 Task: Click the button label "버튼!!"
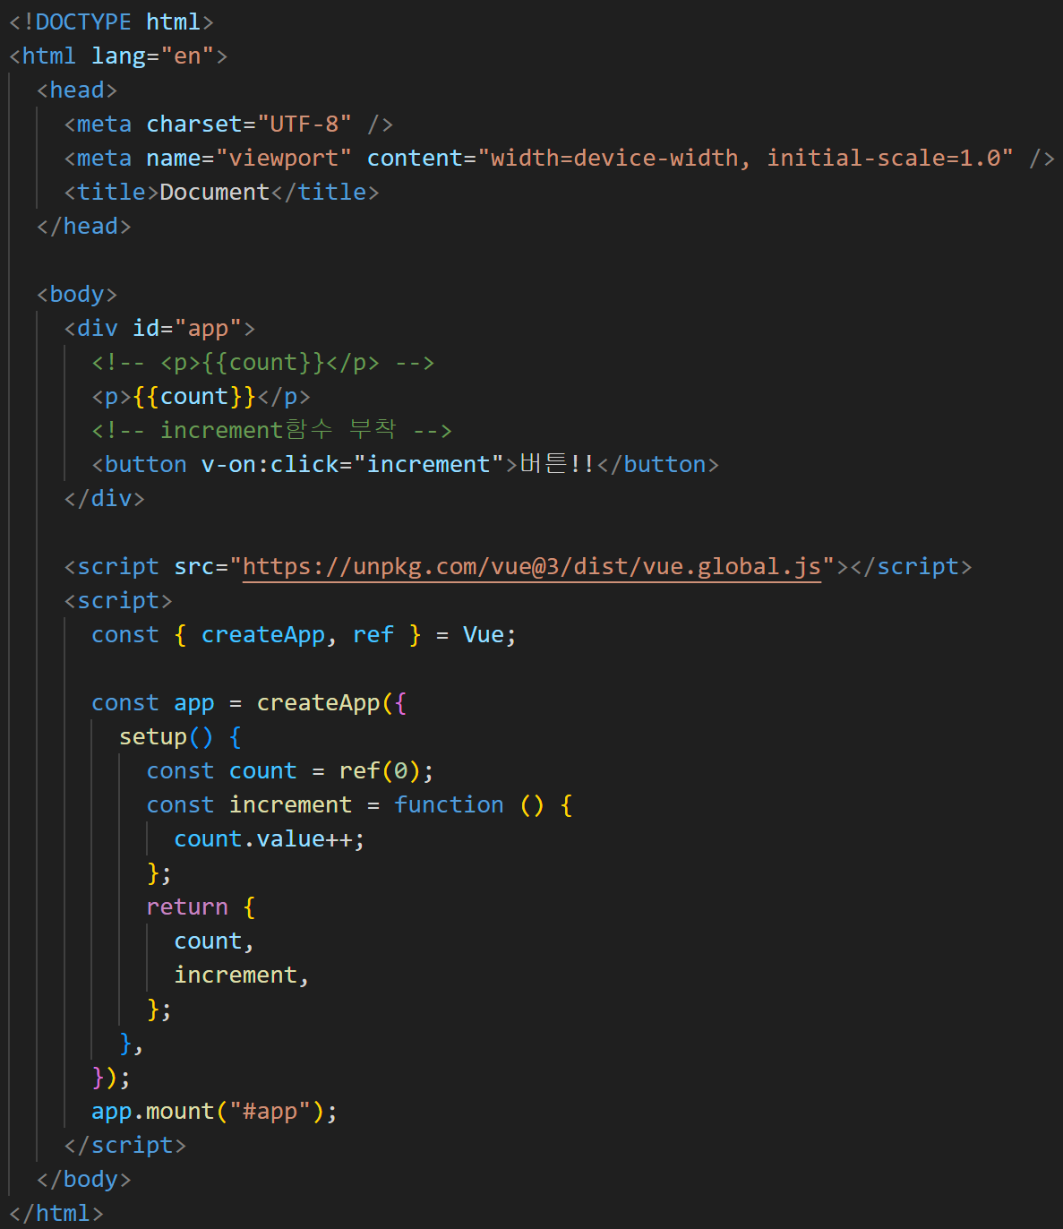[x=557, y=465]
